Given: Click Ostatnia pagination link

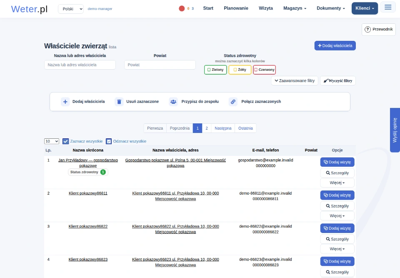Looking at the screenshot, I should (x=245, y=128).
